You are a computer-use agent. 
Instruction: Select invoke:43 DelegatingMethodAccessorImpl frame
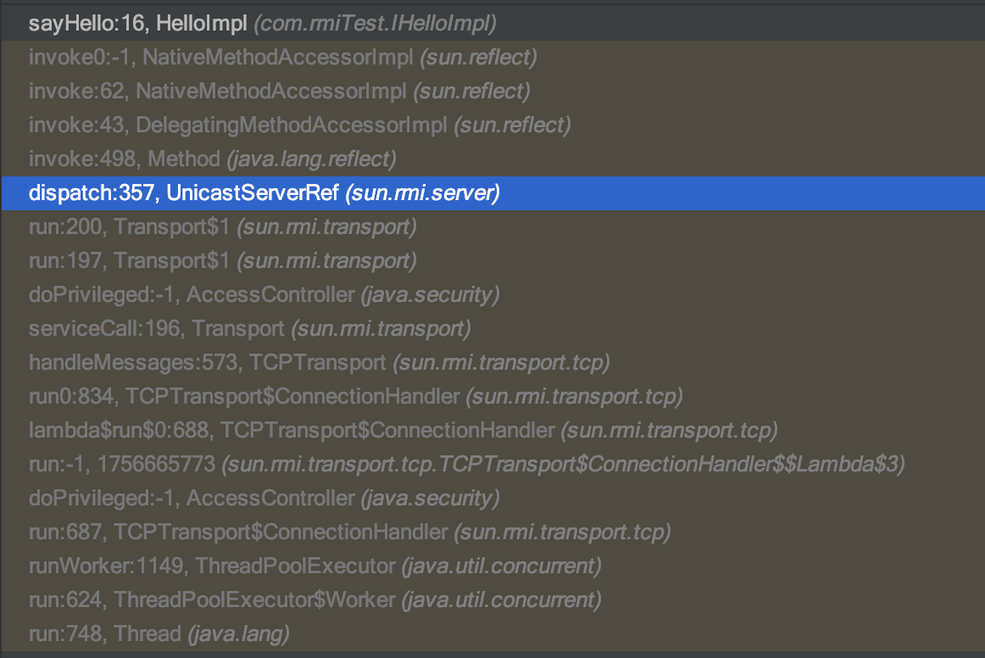point(492,125)
